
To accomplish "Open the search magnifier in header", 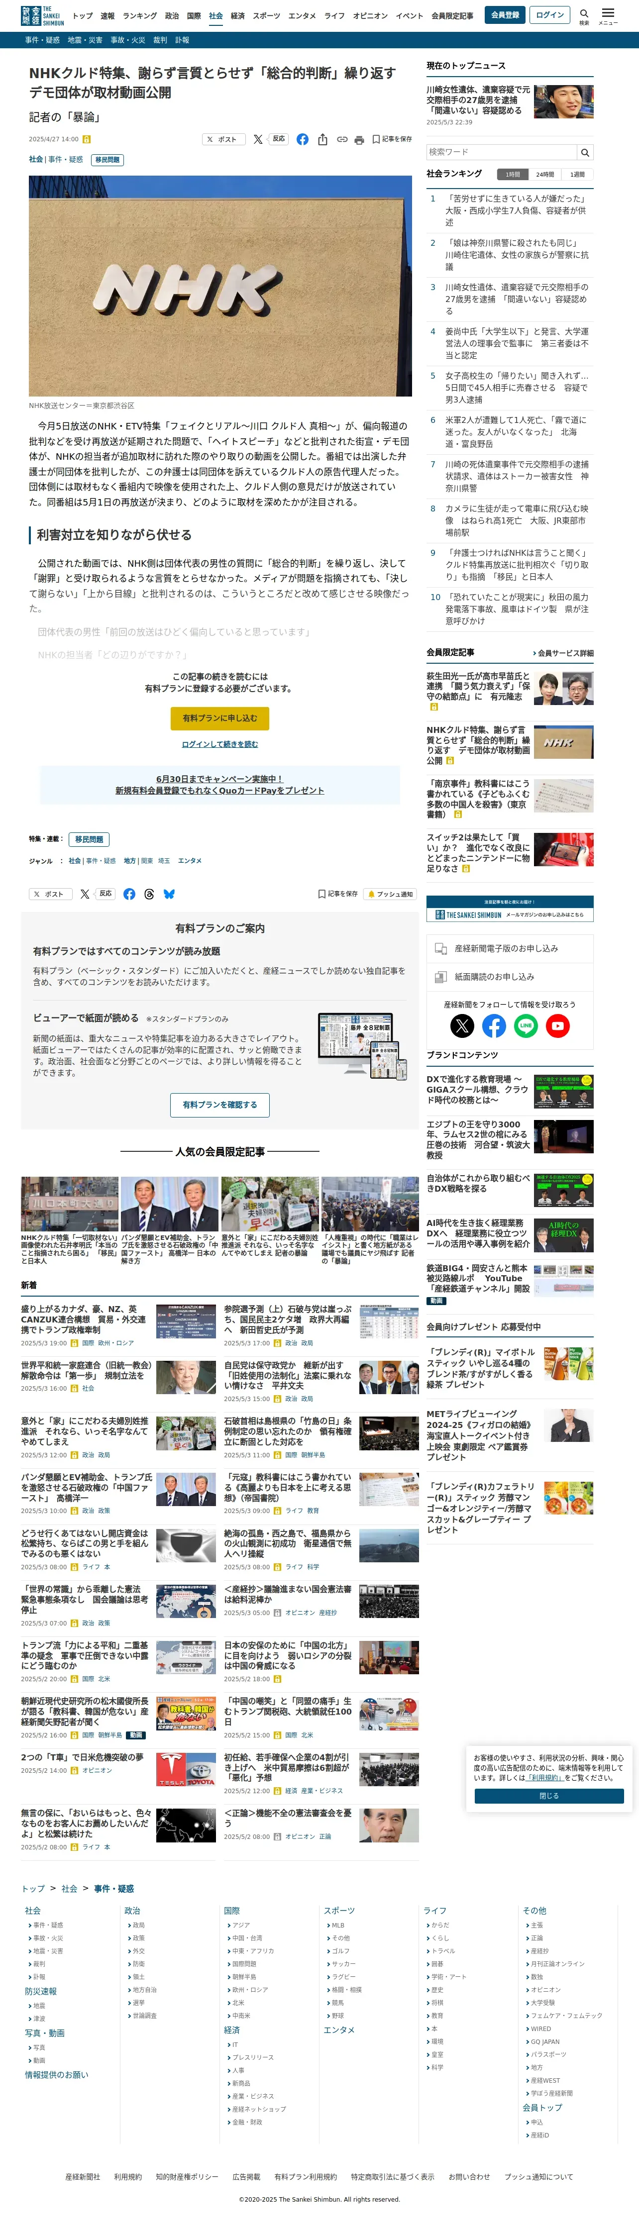I will 584,15.
